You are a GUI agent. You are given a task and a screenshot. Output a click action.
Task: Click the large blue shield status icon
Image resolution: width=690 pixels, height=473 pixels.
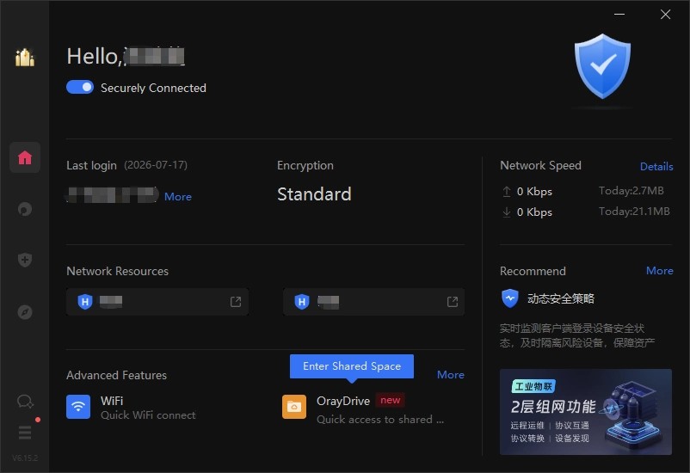tap(602, 66)
